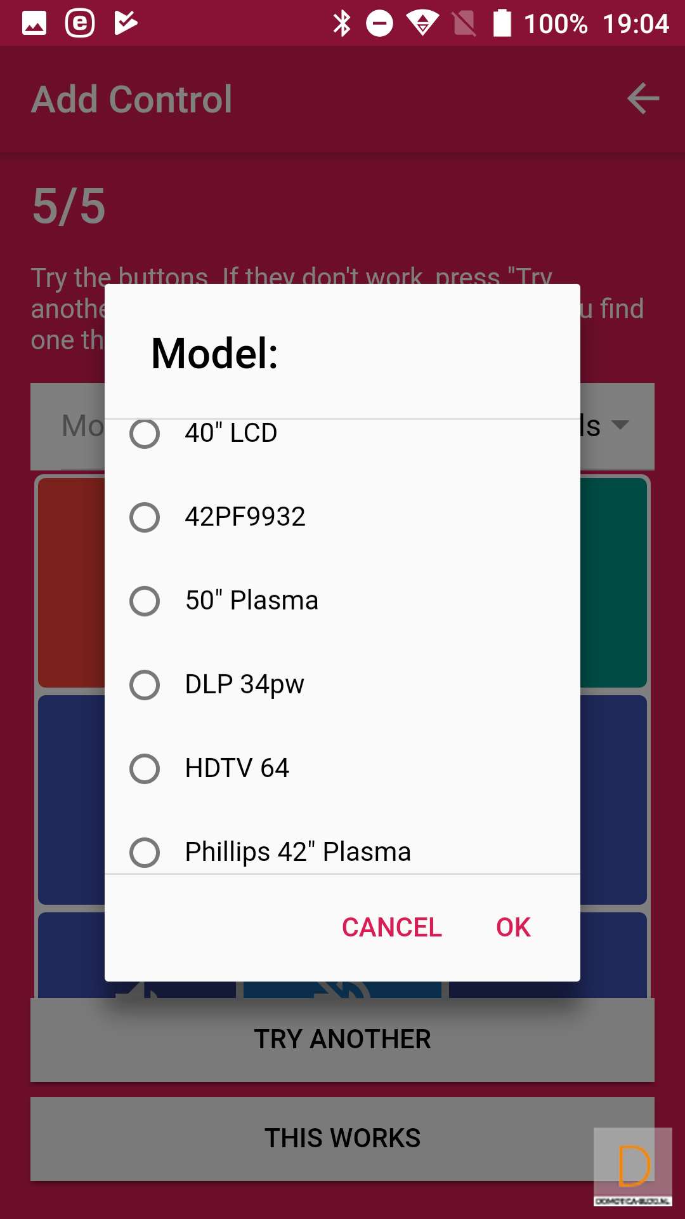
Task: Select Phillips 42" Plasma model option
Action: [145, 852]
